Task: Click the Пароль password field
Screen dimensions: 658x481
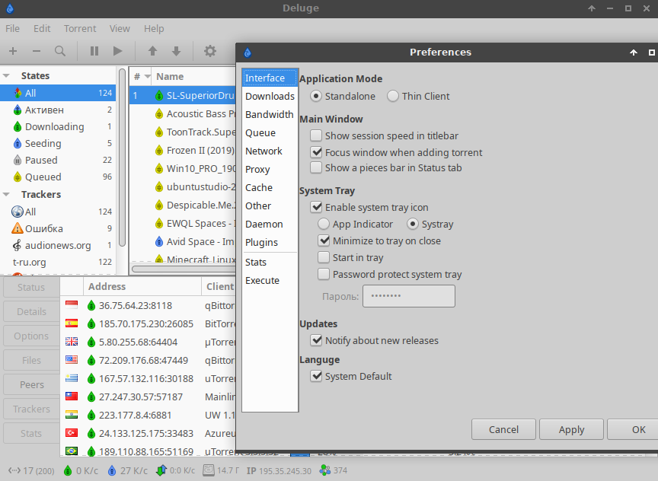Action: click(409, 296)
